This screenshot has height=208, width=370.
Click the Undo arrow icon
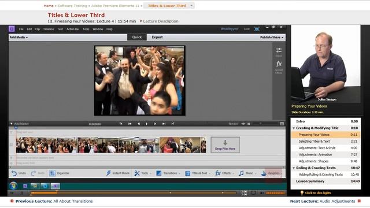(x=14, y=173)
